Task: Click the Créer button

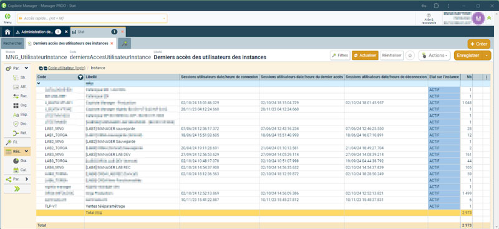Action: (x=479, y=44)
